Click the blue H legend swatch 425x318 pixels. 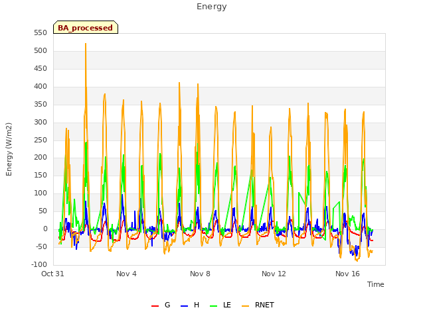(184, 306)
